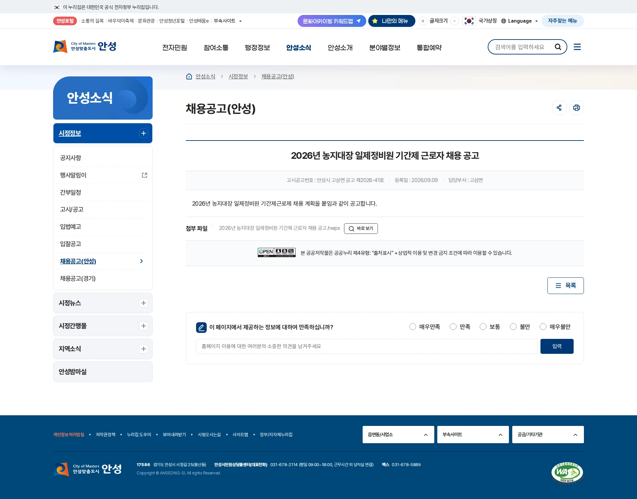
Task: Click the 개인정보처리방침 footer link
Action: [69, 435]
